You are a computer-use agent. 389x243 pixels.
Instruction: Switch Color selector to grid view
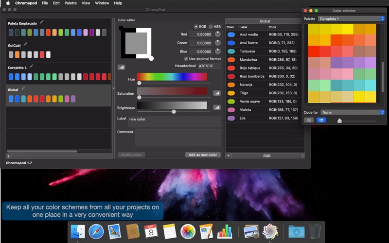coord(321,120)
